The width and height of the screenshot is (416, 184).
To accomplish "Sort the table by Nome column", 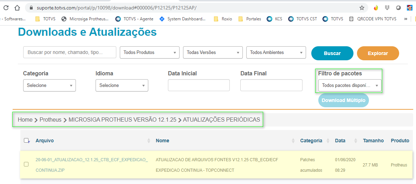I will [x=163, y=141].
